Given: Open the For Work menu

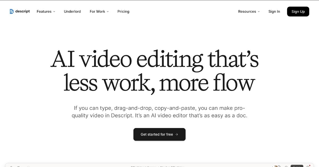Looking at the screenshot, I should (x=97, y=11).
